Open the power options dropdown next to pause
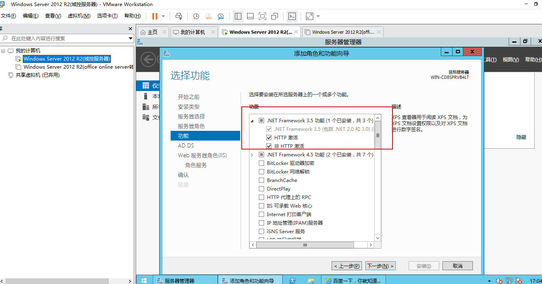 pyautogui.click(x=163, y=16)
